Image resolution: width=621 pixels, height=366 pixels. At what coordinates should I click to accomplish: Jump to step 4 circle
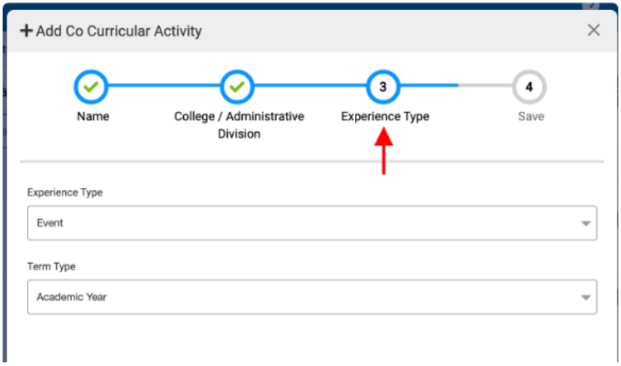pos(529,87)
